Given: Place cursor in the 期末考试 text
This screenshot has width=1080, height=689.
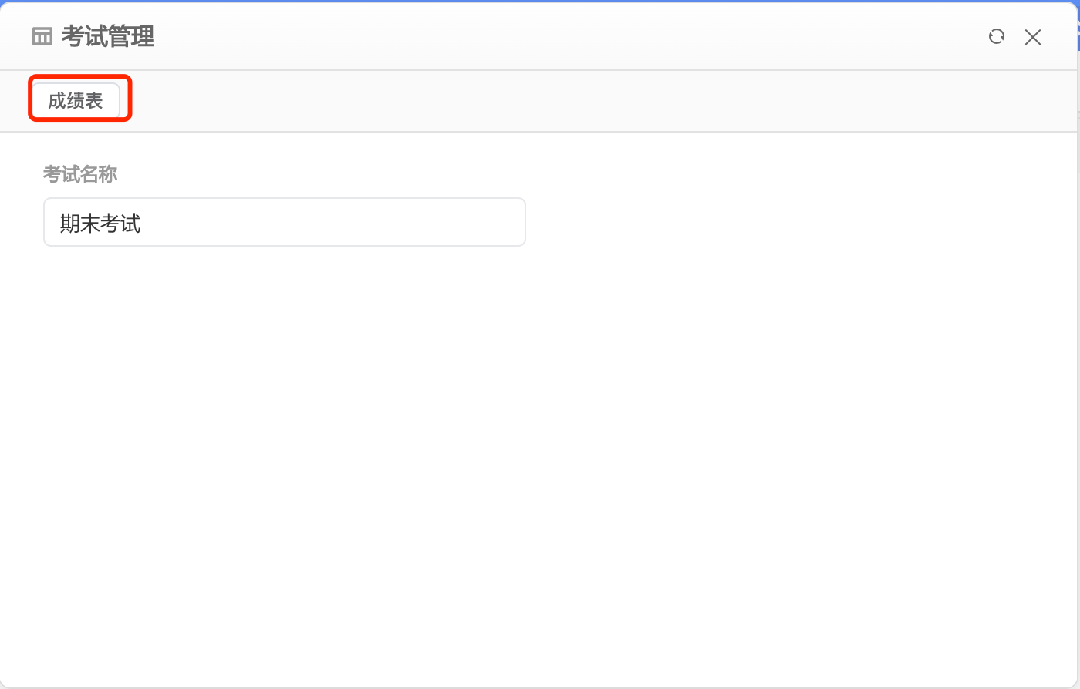Looking at the screenshot, I should [100, 224].
